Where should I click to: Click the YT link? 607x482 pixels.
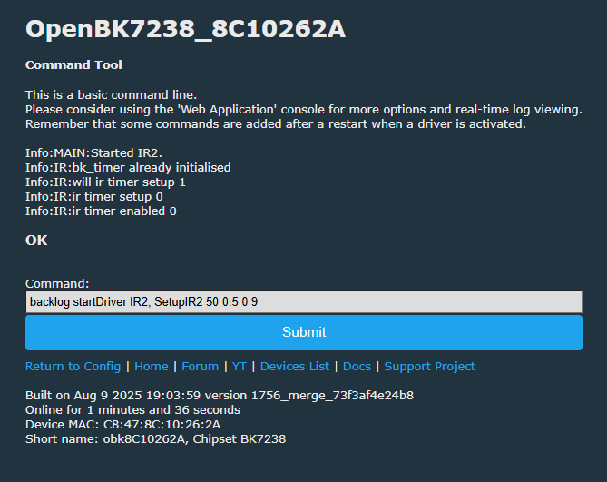[x=240, y=367]
